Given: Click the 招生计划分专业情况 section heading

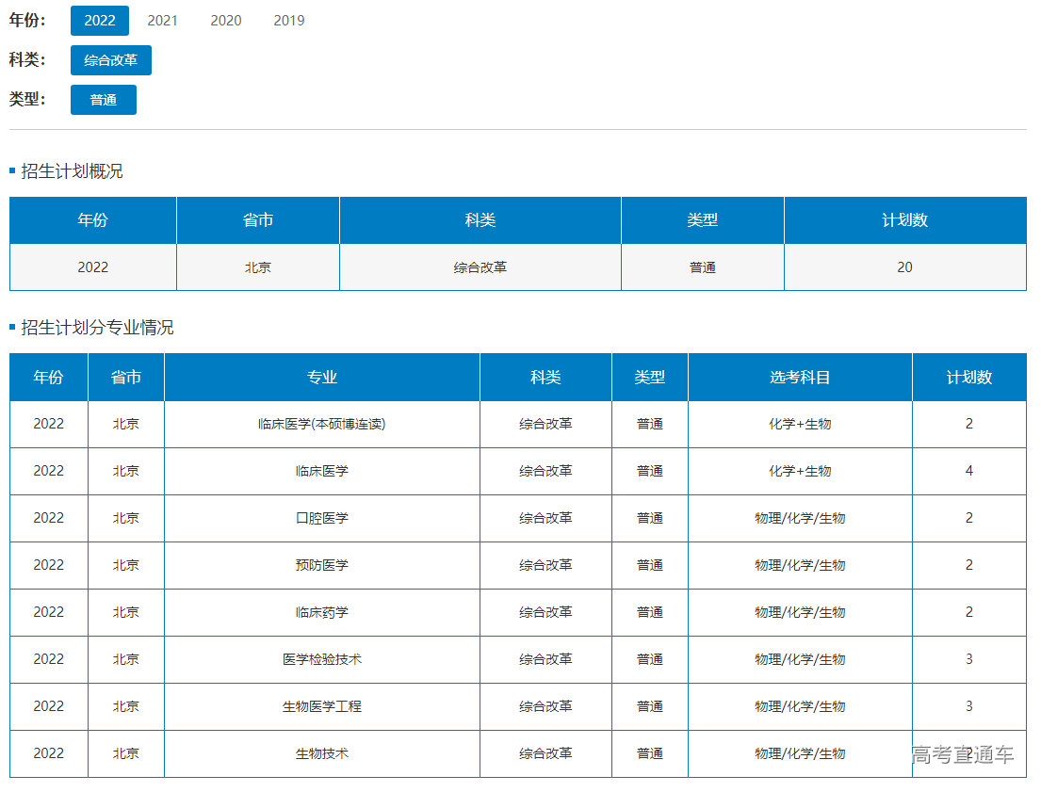Looking at the screenshot, I should click(x=97, y=328).
